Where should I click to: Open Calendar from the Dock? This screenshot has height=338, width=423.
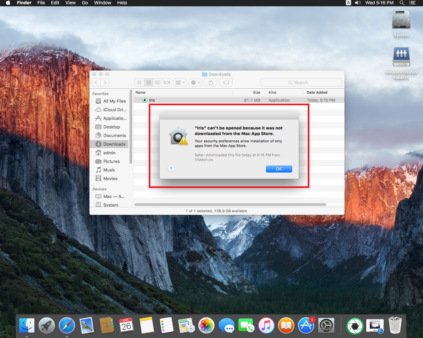coord(127,325)
